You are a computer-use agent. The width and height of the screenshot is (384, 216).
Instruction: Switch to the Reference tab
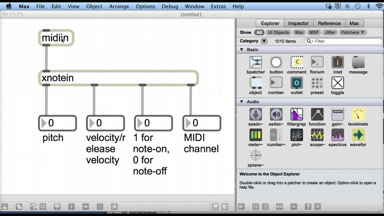pos(329,23)
